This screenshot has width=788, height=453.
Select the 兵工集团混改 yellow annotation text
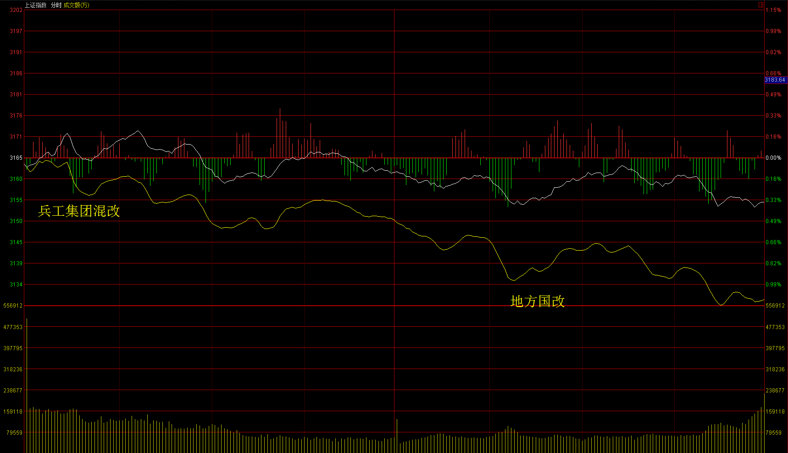[x=79, y=211]
